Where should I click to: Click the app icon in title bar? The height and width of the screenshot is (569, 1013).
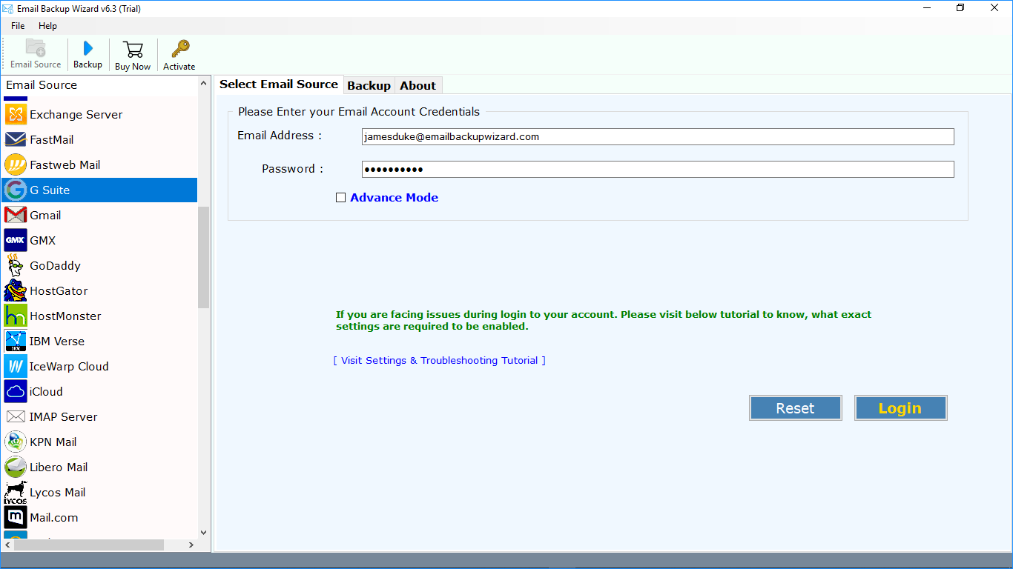(8, 8)
